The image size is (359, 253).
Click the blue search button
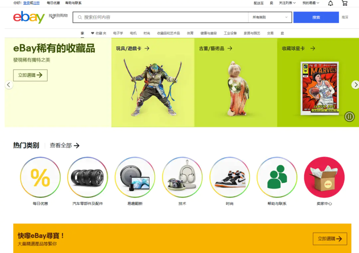(x=316, y=17)
